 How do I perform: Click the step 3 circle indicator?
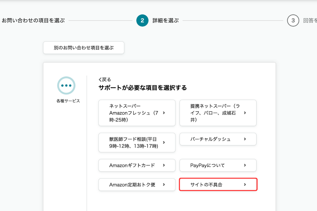pyautogui.click(x=293, y=21)
